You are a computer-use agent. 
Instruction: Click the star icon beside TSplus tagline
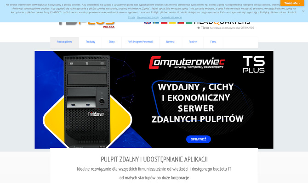[199, 28]
